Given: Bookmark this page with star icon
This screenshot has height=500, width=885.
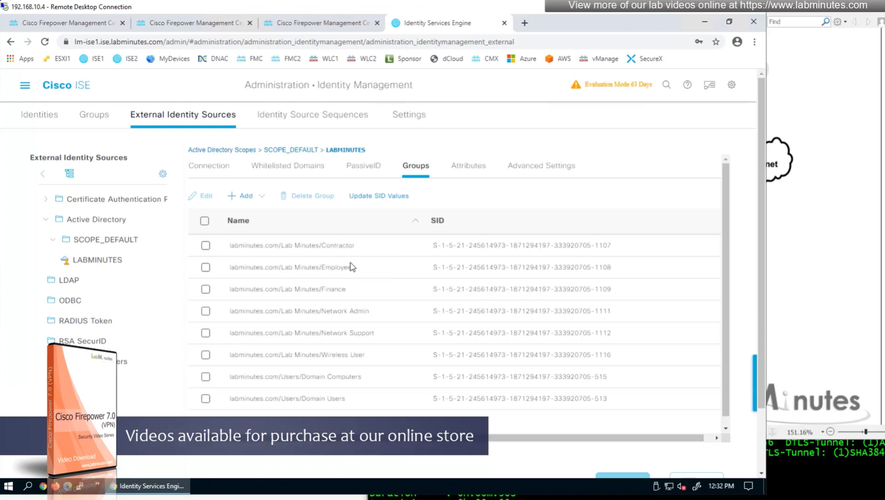Looking at the screenshot, I should (716, 42).
